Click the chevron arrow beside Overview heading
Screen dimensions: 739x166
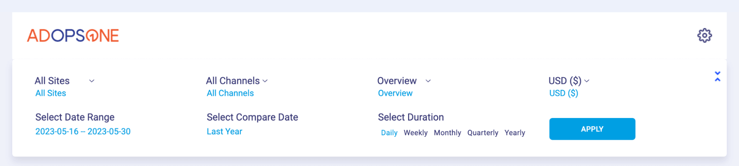tap(428, 81)
